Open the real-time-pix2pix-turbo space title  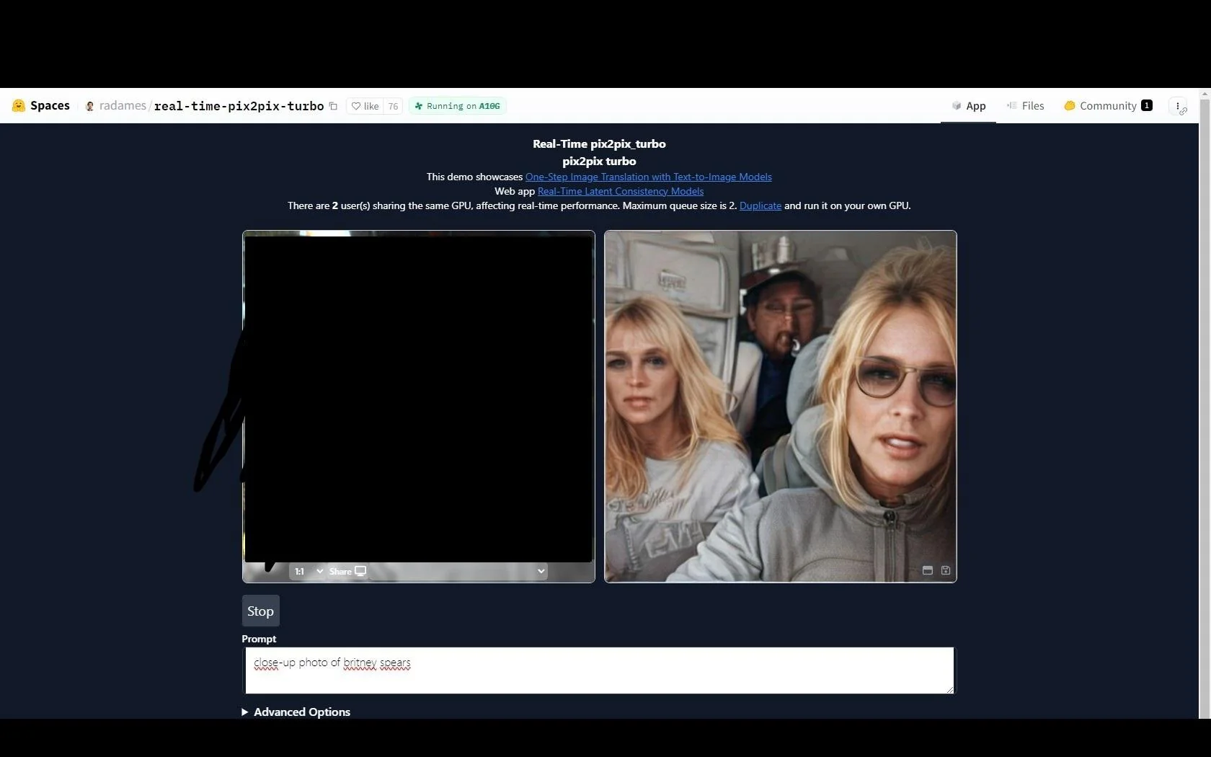click(x=239, y=106)
